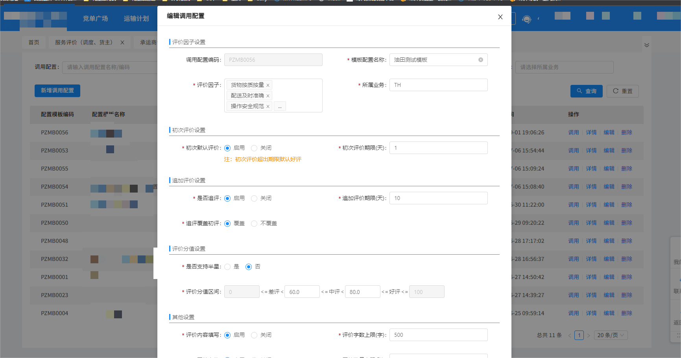Click 详情 for PZMB0001 row
The height and width of the screenshot is (358, 681).
click(591, 277)
